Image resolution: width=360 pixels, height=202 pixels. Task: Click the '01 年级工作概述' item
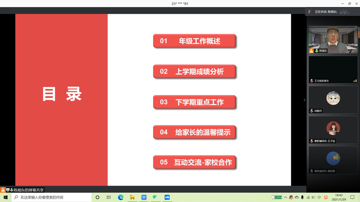click(x=194, y=41)
